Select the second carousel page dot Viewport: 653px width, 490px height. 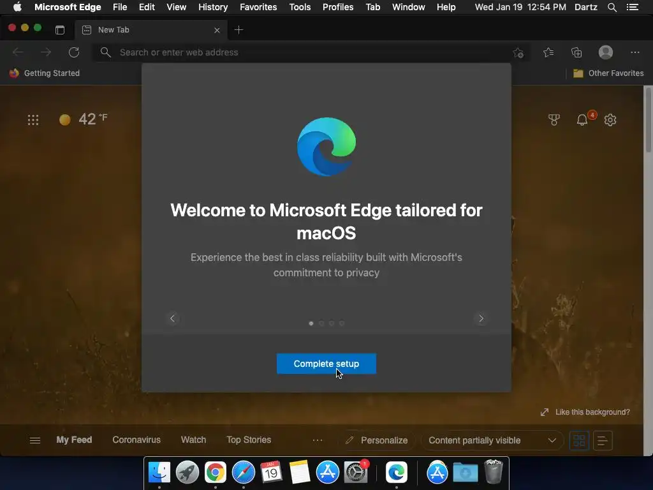(321, 323)
